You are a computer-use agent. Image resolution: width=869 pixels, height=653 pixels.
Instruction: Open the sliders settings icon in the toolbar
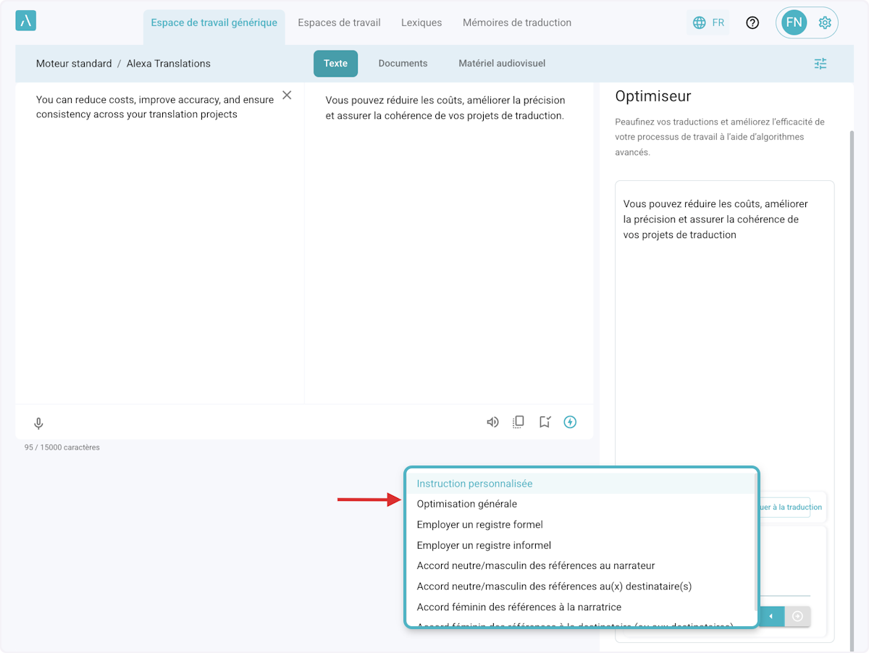tap(820, 64)
